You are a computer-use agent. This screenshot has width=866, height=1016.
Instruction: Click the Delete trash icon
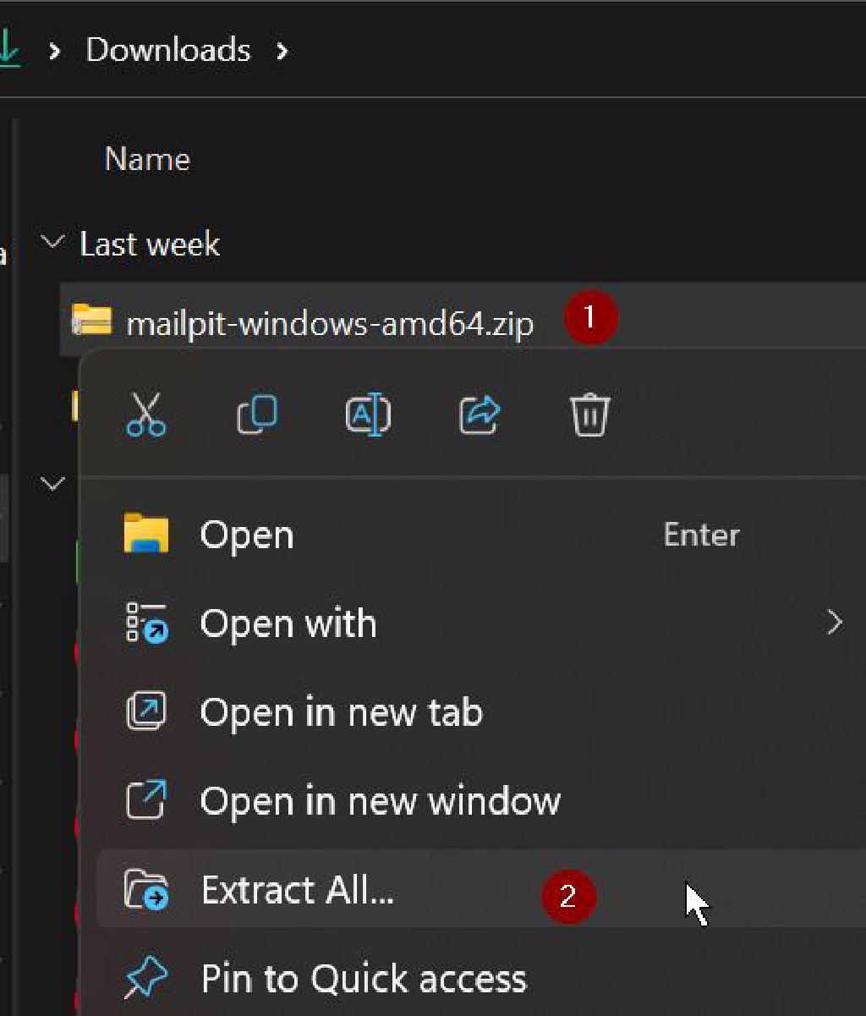click(589, 414)
